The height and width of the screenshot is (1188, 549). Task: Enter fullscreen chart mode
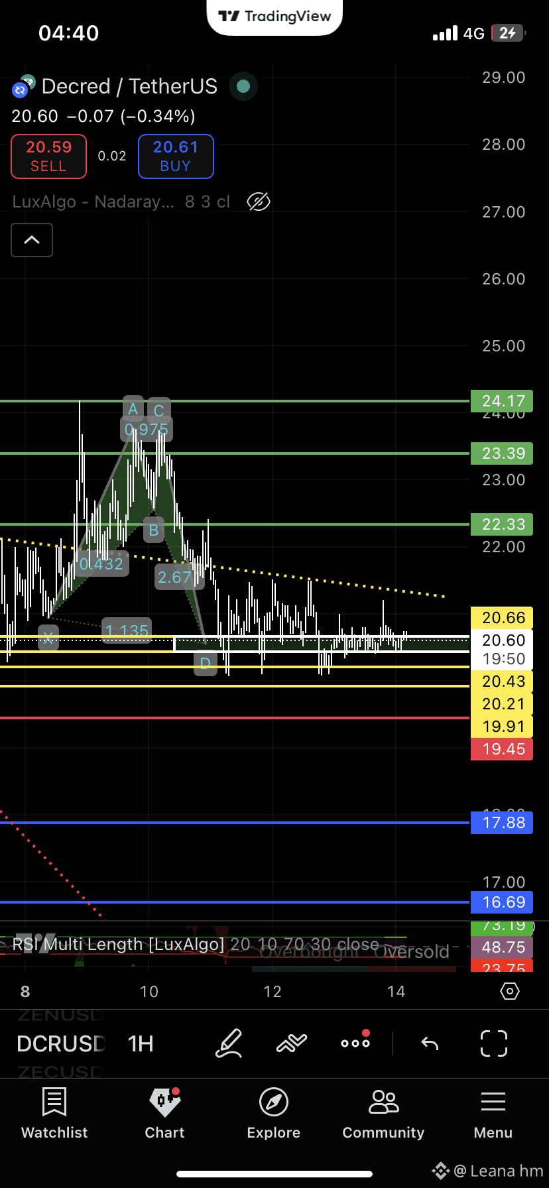494,1043
